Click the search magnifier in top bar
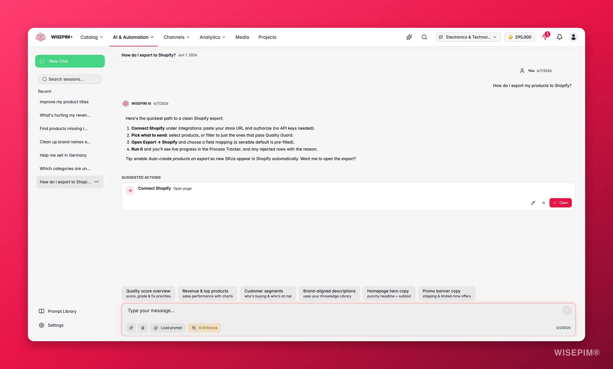 [424, 37]
